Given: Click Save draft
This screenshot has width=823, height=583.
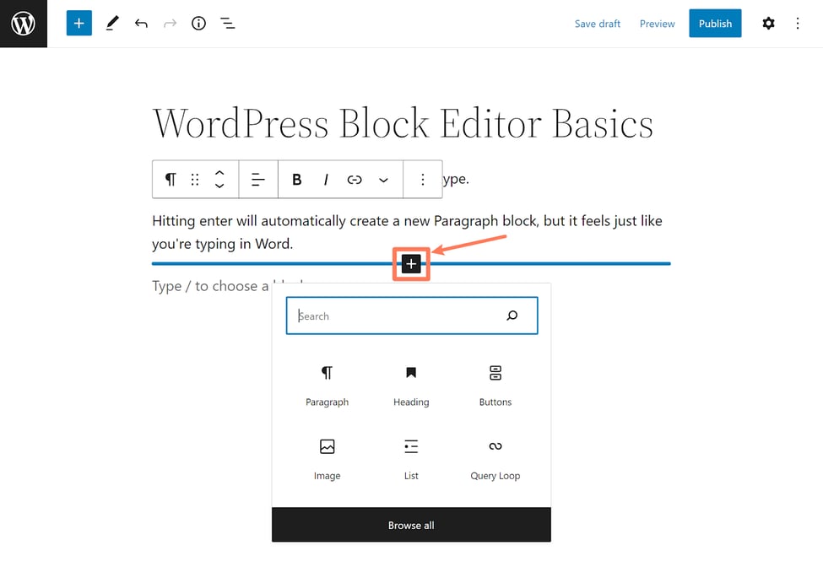Looking at the screenshot, I should (598, 24).
